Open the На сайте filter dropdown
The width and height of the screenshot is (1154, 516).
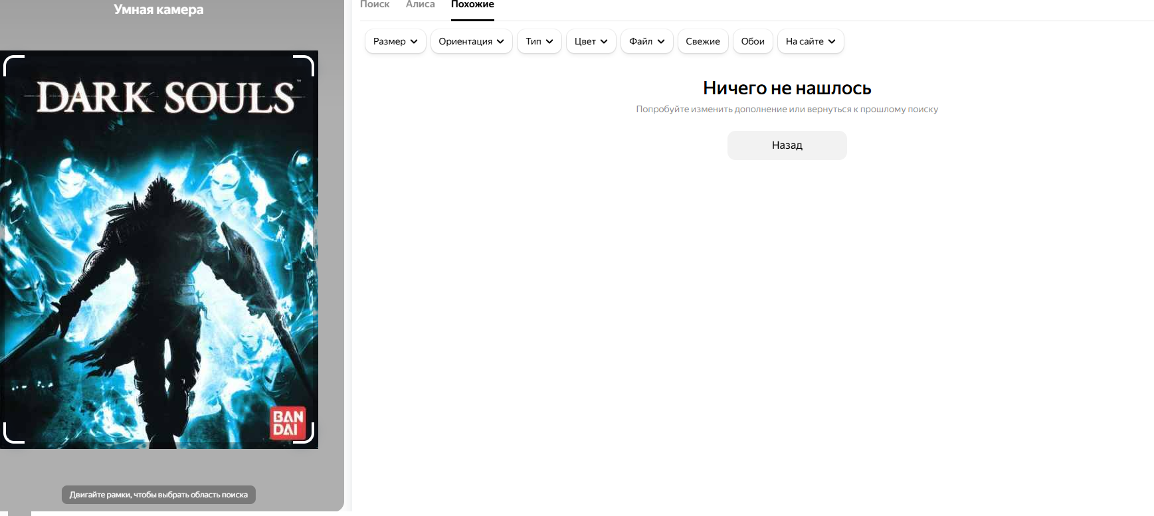pos(811,41)
